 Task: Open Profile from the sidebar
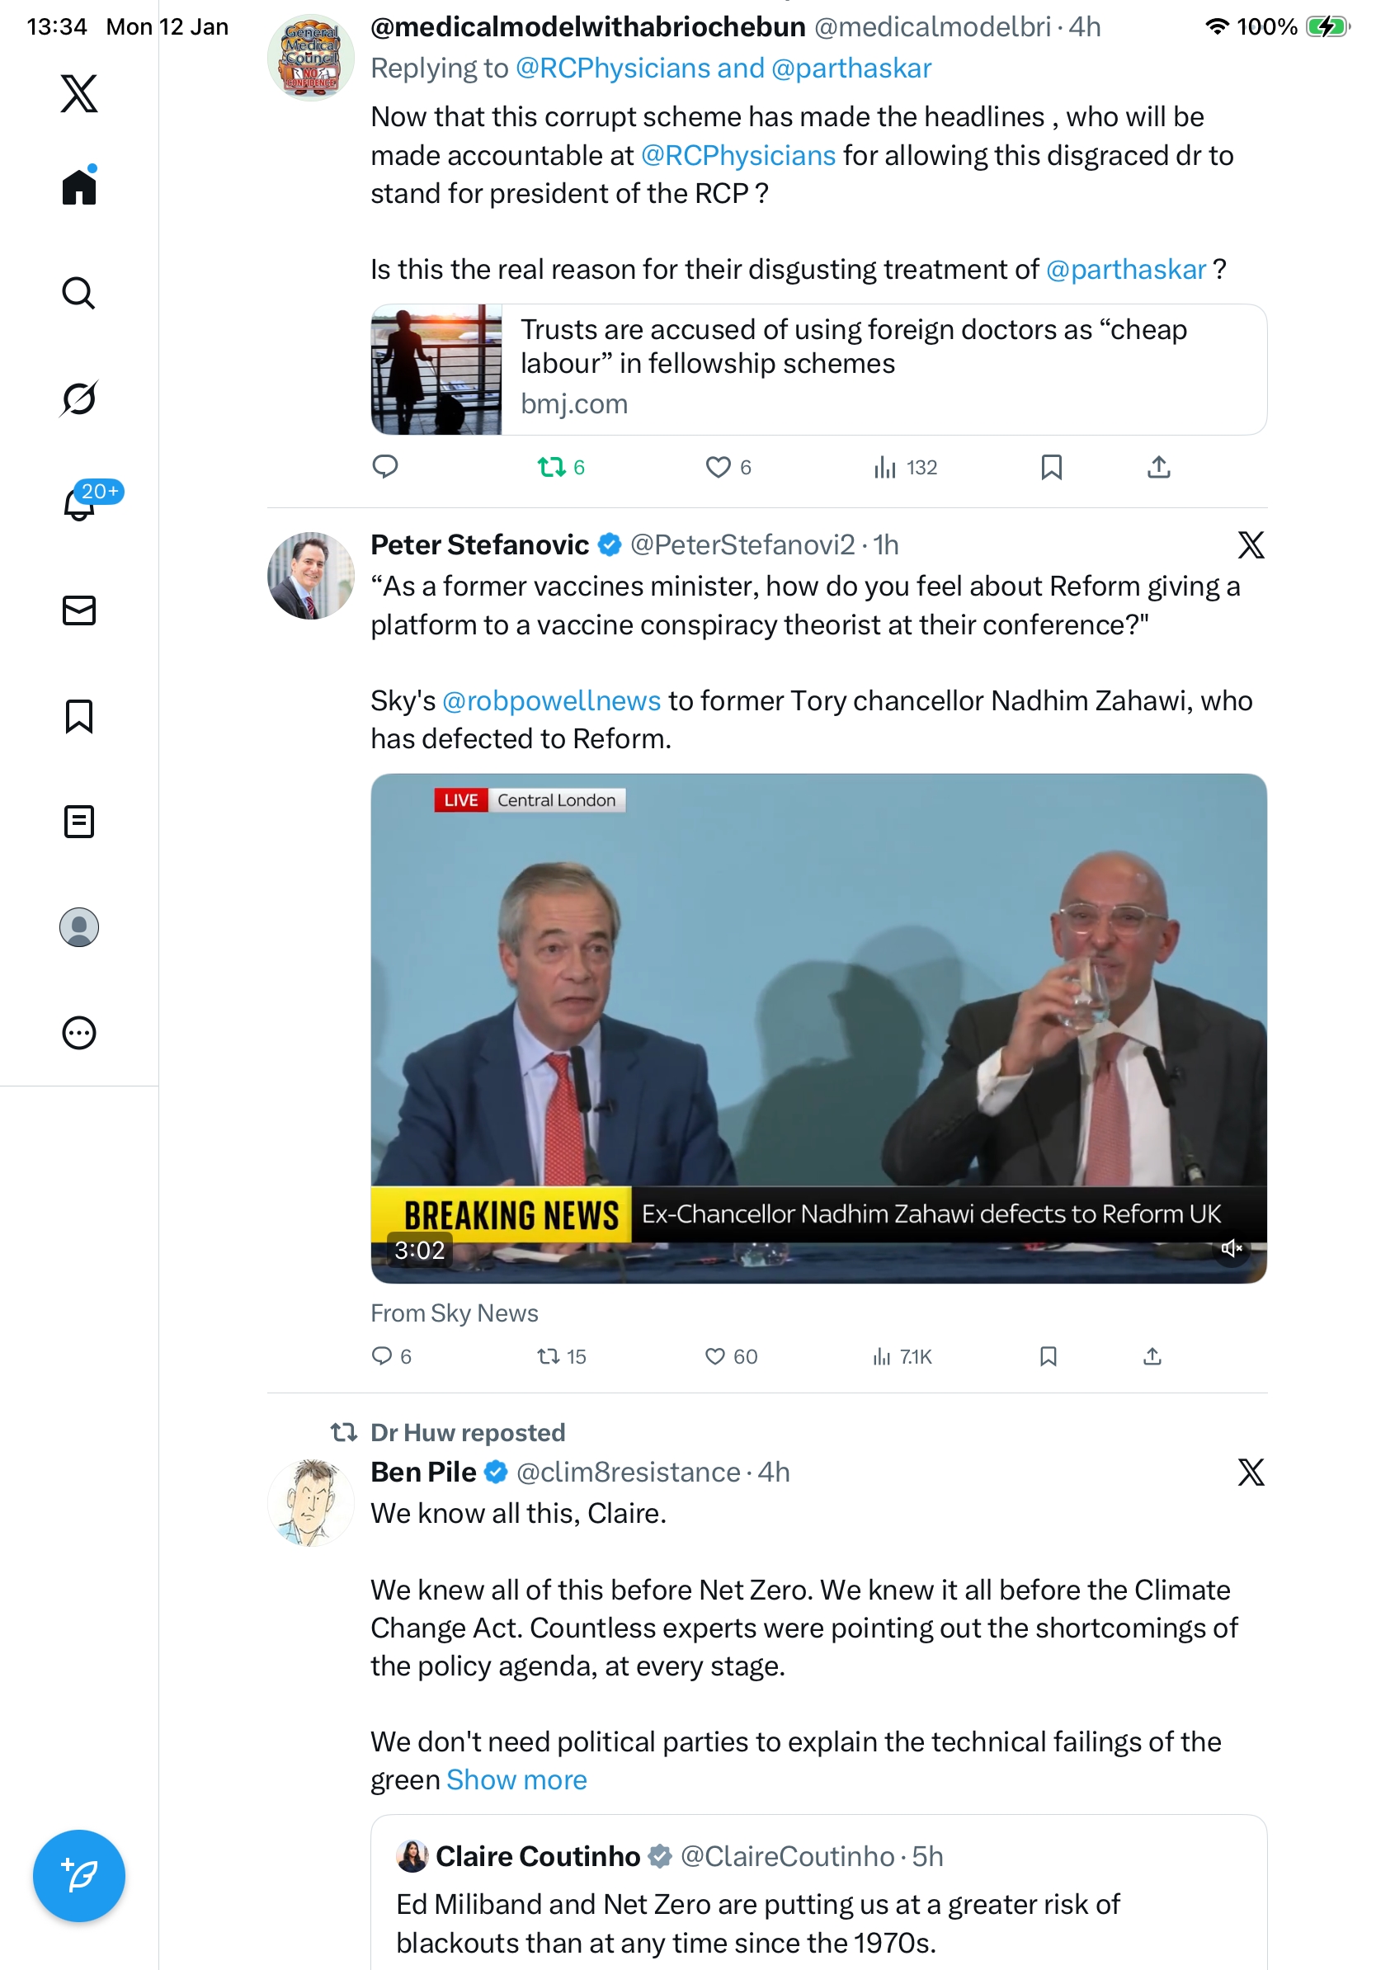point(79,927)
